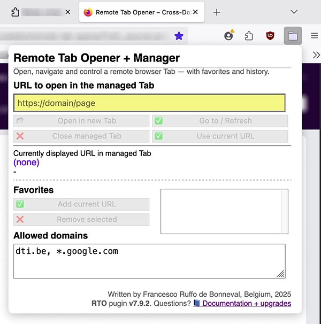Click the favorites list scrollbar
The width and height of the screenshot is (321, 324).
[x=285, y=211]
